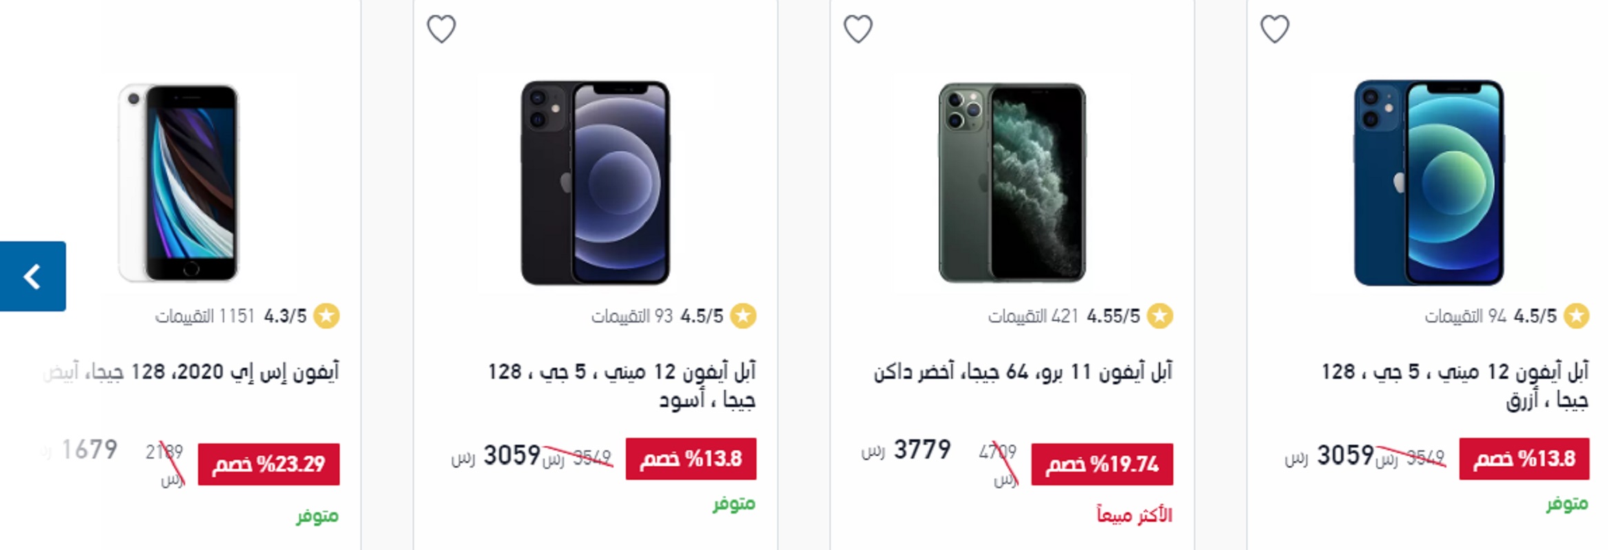Click the 3779 price on iPhone 11 Pro
This screenshot has width=1608, height=550.
pos(922,450)
